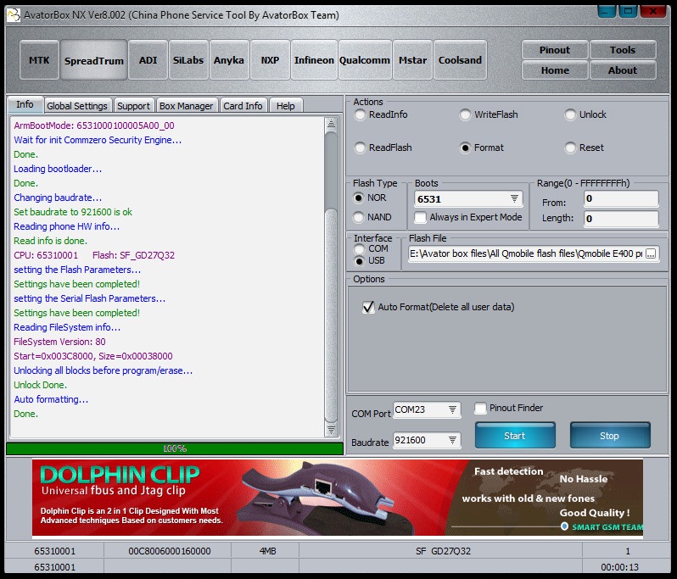The image size is (677, 579).
Task: Select the Format action
Action: click(481, 148)
